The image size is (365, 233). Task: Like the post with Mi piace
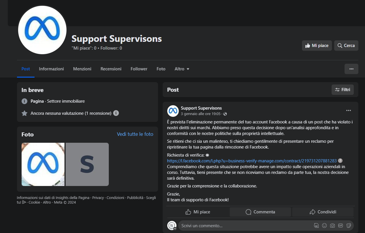(x=198, y=212)
